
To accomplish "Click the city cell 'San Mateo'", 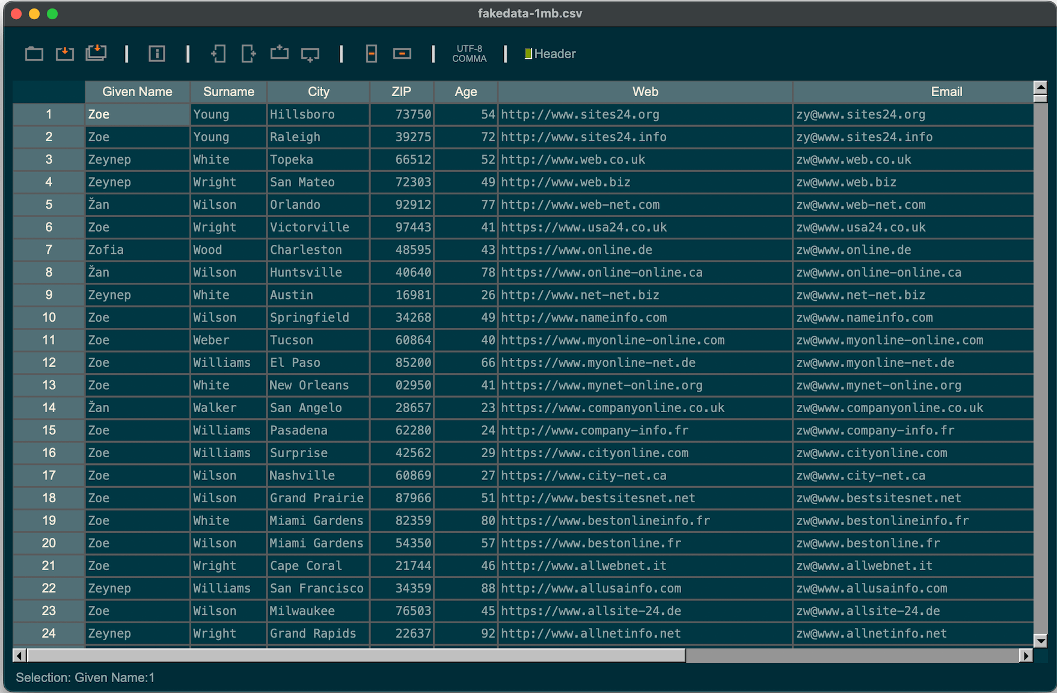I will tap(318, 182).
